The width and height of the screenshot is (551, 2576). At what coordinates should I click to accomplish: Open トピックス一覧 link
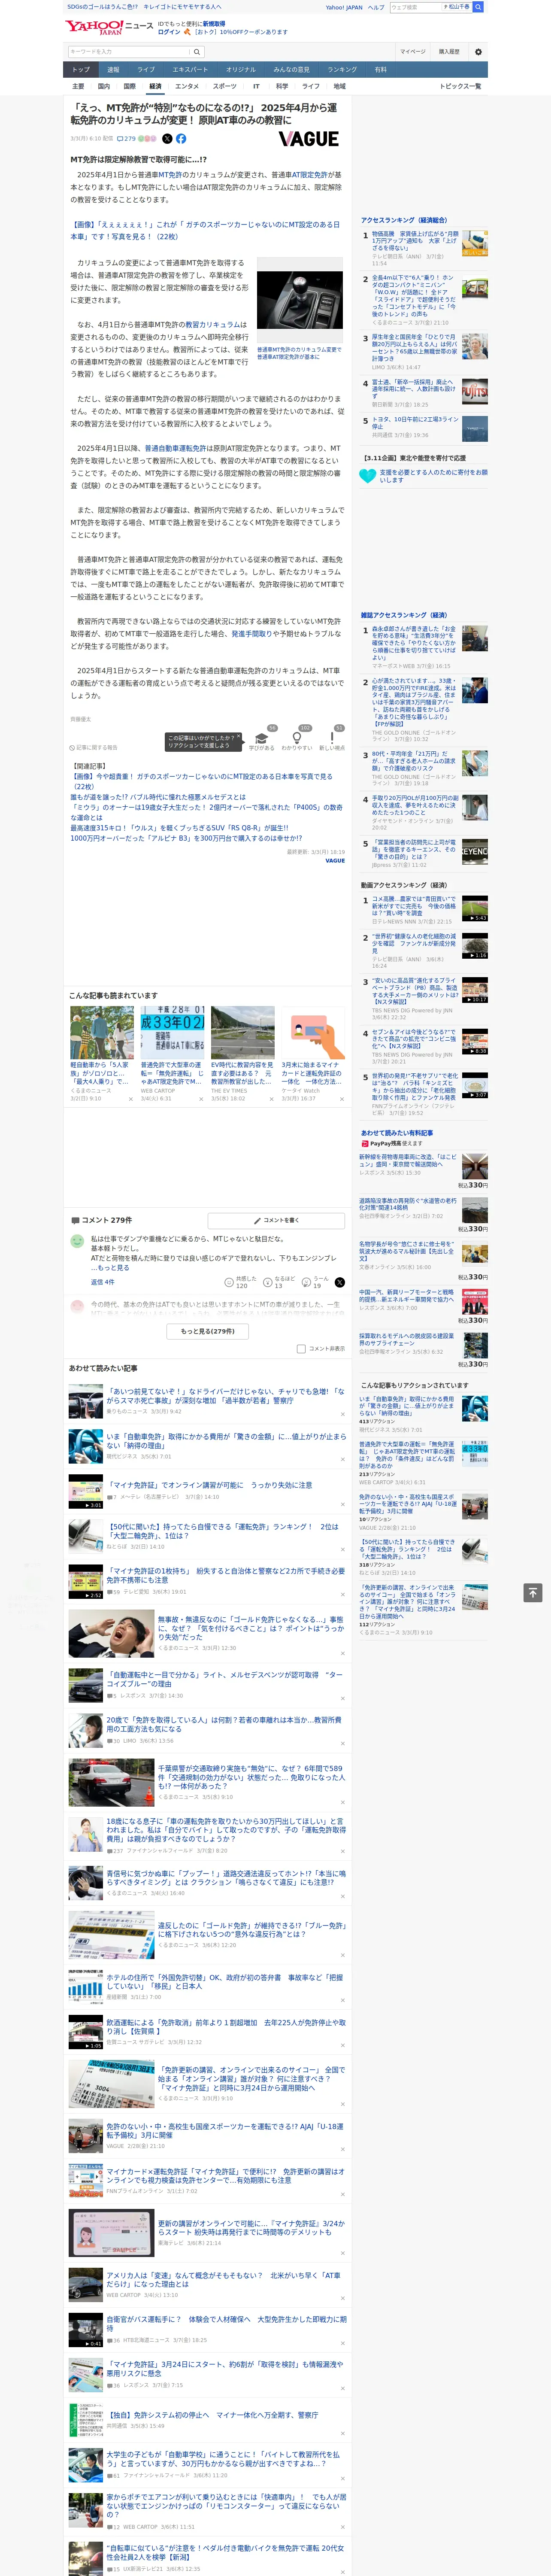[x=460, y=86]
